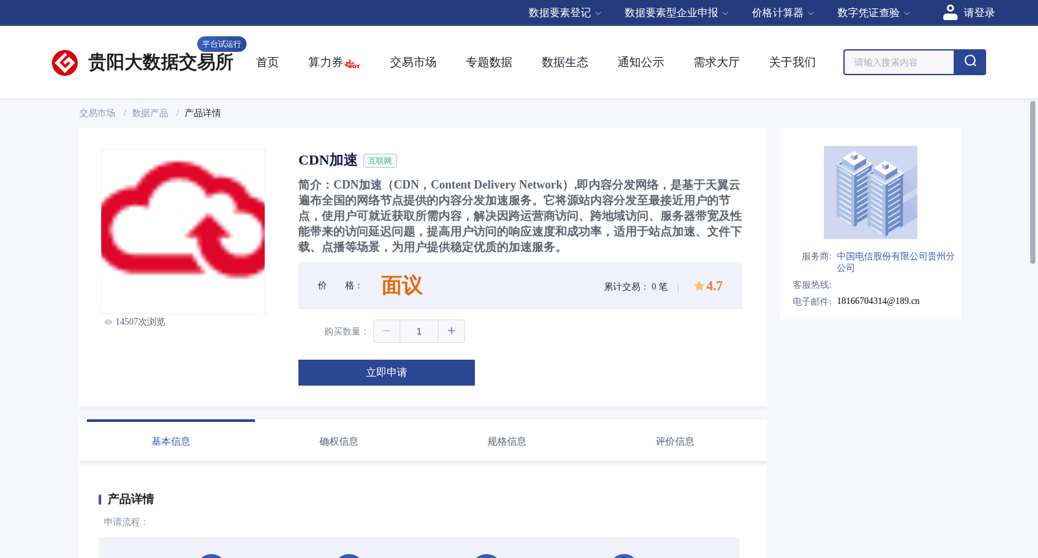Screen dimensions: 1038x558
Task: Switch to the 规格信息 tab
Action: click(x=507, y=441)
